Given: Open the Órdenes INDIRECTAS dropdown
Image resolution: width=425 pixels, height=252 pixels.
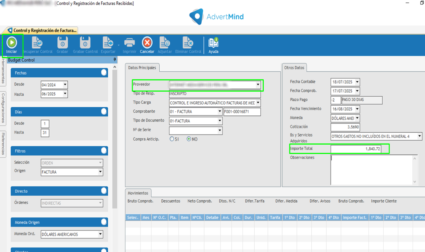Looking at the screenshot, I should point(100,203).
